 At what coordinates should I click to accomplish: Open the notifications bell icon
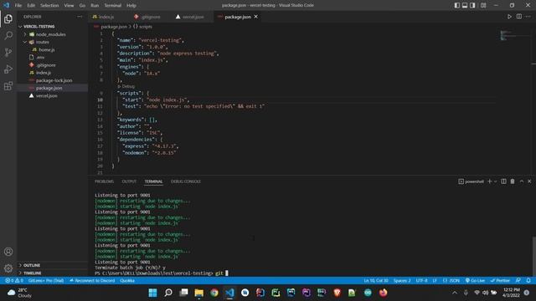(x=528, y=281)
